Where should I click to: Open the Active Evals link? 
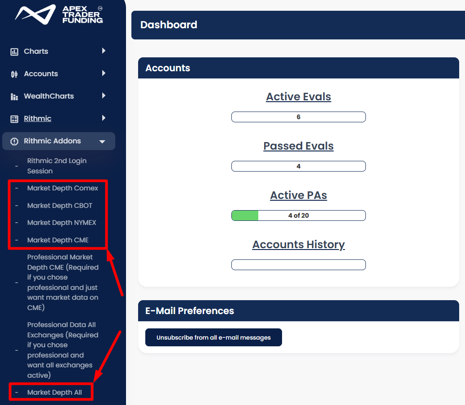(x=299, y=97)
